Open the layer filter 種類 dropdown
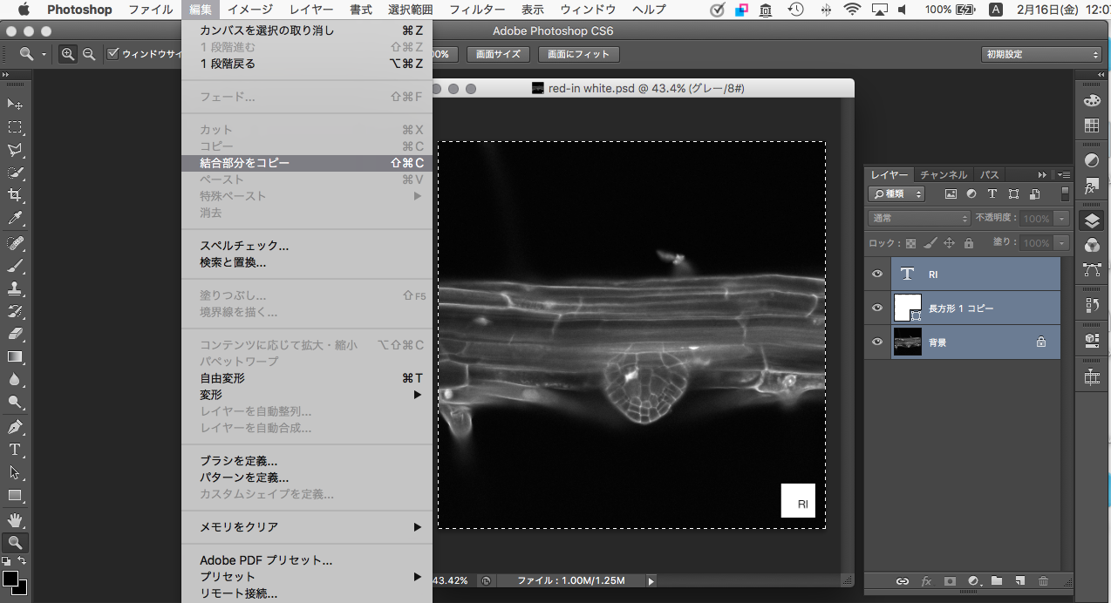1111x603 pixels. [x=896, y=194]
